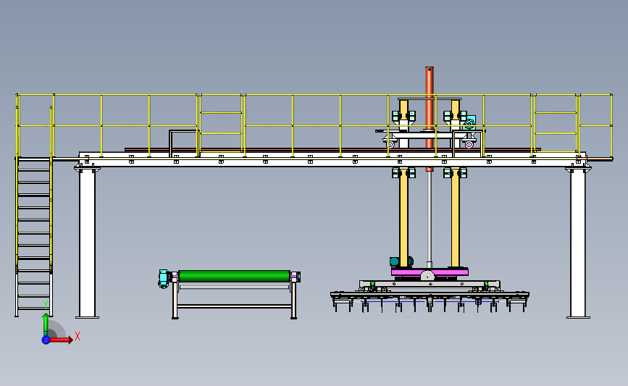This screenshot has height=386, width=628.
Task: Select the blue origin ball of the triad
Action: (x=46, y=340)
